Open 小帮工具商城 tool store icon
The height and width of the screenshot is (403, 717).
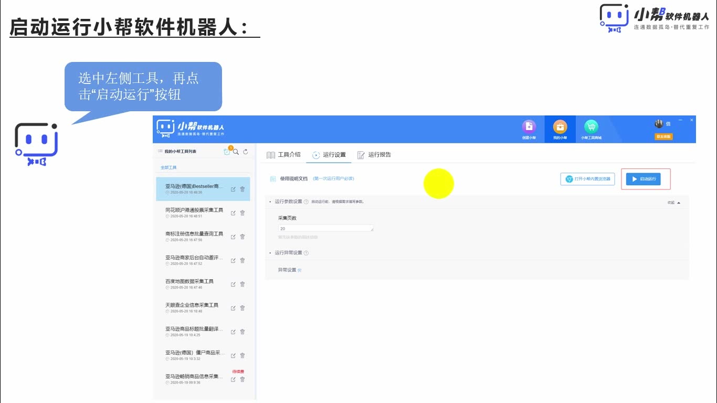(x=591, y=129)
